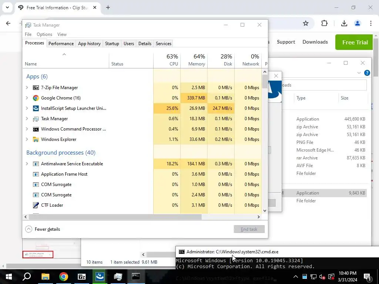Open Google Chrome from the taskbar
Viewport: 379px width, 284px height.
tap(64, 277)
